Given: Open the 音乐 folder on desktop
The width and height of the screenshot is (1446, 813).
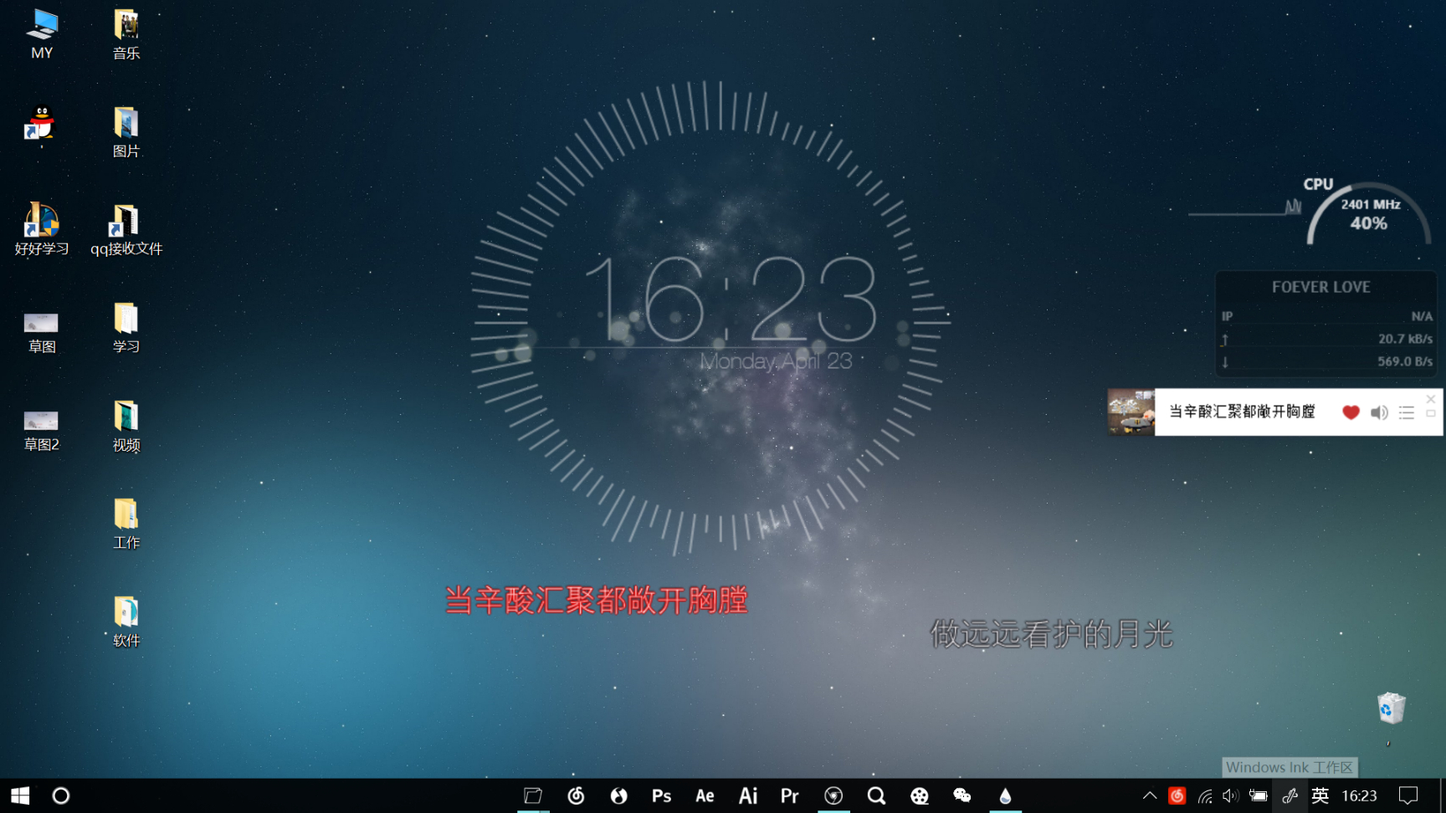Looking at the screenshot, I should tap(126, 34).
